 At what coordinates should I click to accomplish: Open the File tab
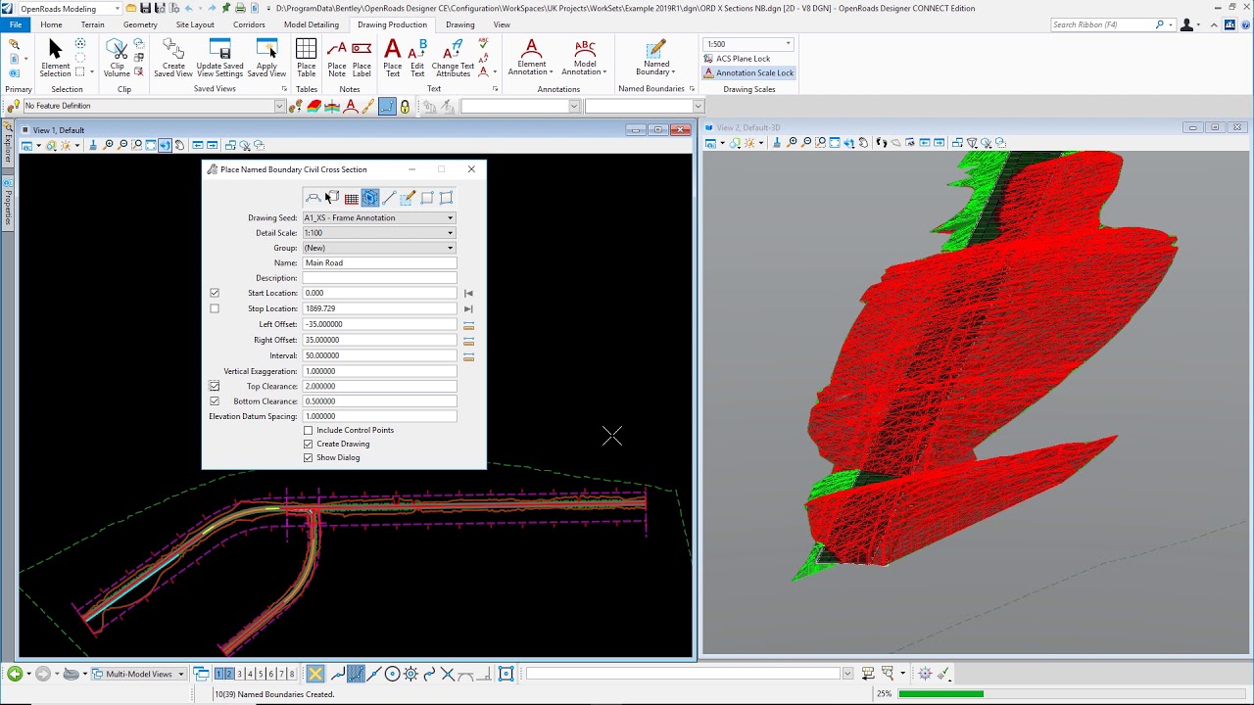point(16,24)
